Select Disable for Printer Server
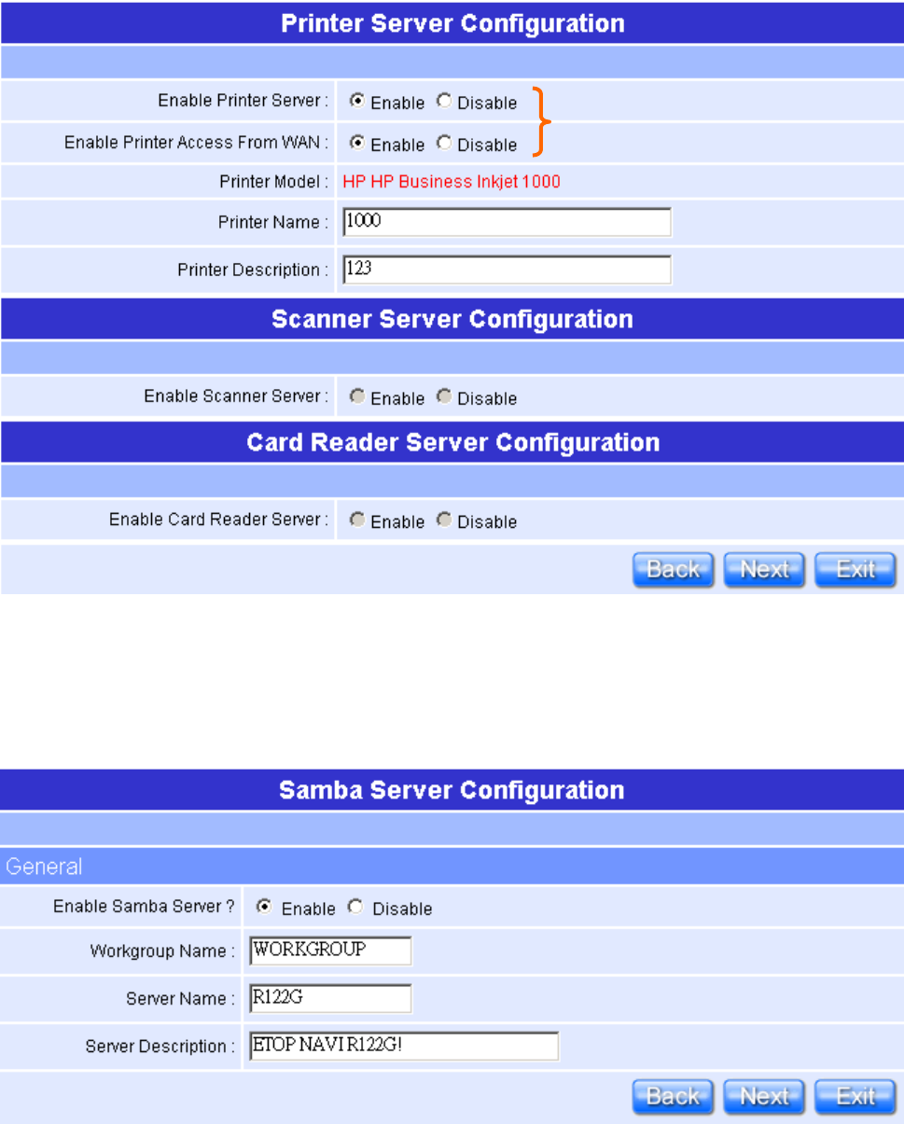 pos(444,101)
